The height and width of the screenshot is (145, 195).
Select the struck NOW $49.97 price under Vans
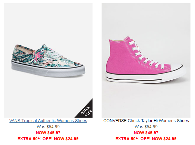[48, 133]
